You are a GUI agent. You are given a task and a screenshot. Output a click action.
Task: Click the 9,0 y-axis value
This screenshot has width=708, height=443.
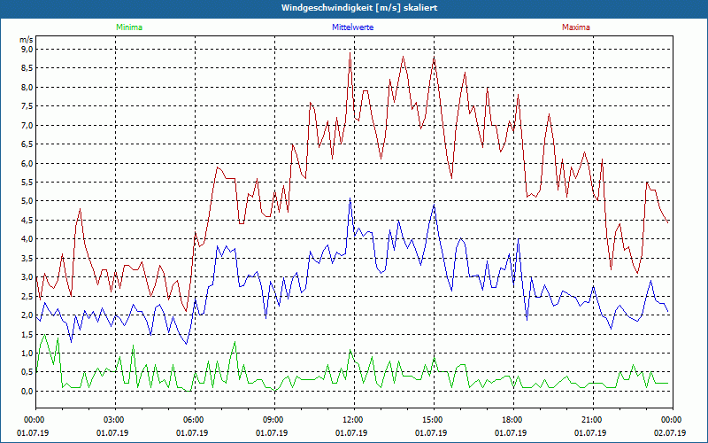coord(27,49)
